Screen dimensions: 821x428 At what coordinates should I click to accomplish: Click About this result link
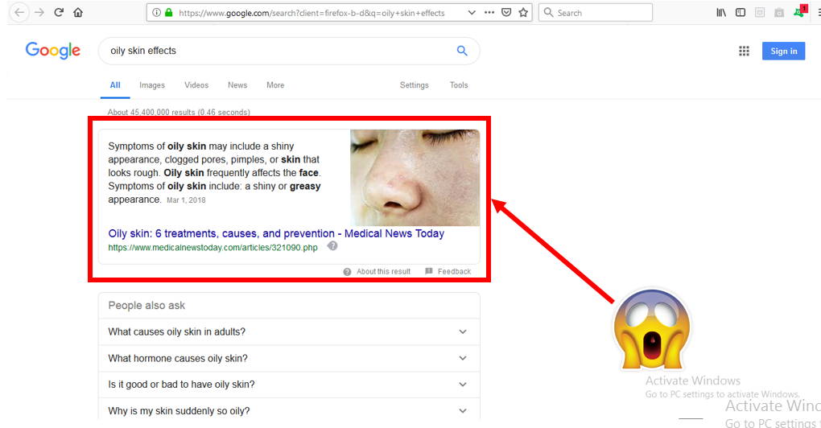pos(383,272)
